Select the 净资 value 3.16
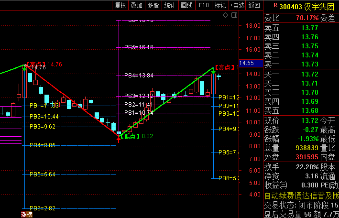This screenshot has height=218, width=339. (312, 176)
